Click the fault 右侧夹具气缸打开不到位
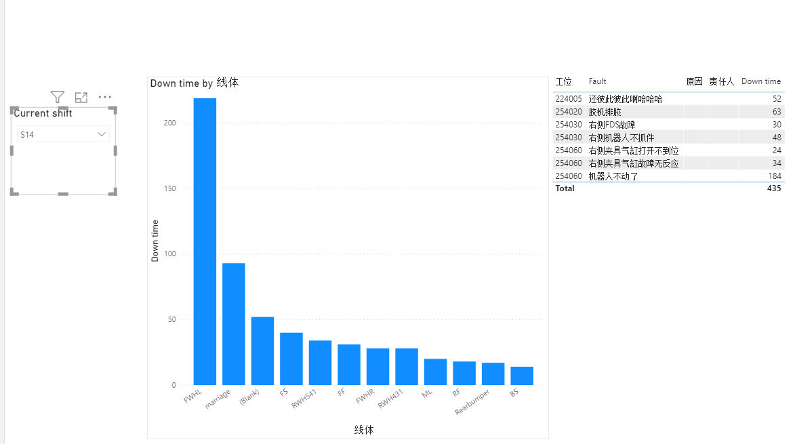This screenshot has height=444, width=795. click(x=634, y=150)
